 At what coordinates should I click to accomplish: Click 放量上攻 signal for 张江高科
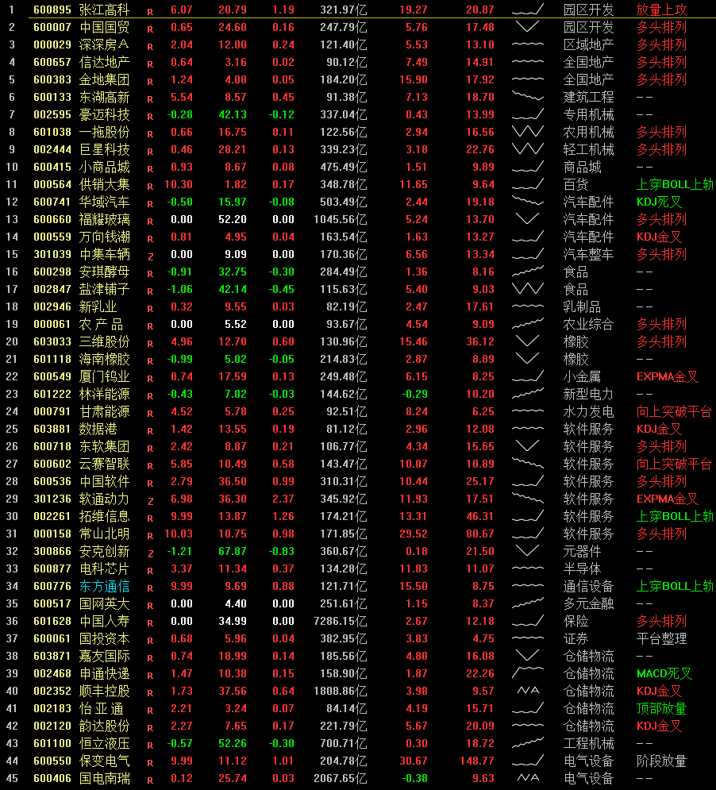click(x=661, y=10)
